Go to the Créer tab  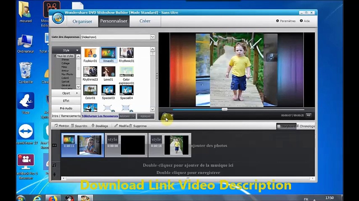click(x=145, y=21)
